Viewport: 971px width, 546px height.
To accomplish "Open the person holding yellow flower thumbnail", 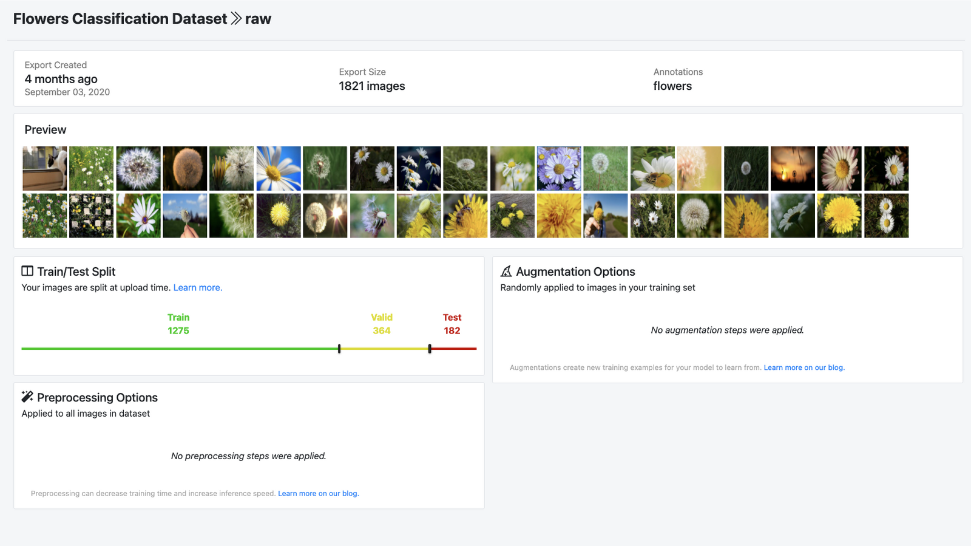I will 606,216.
